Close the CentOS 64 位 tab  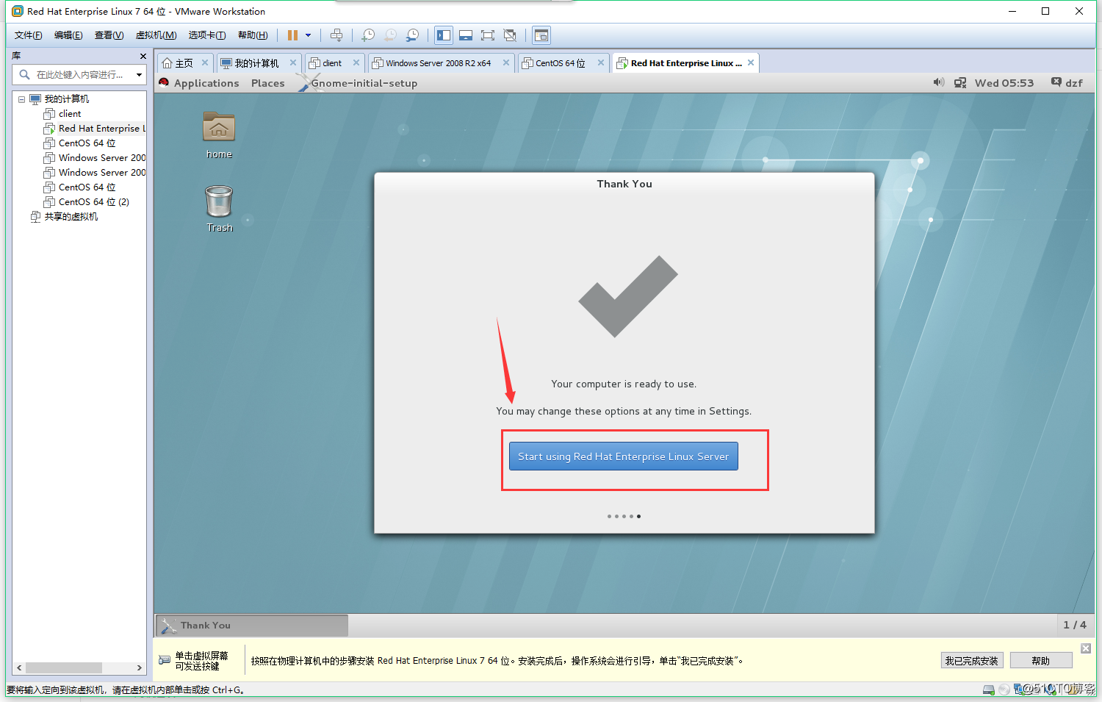tap(601, 62)
